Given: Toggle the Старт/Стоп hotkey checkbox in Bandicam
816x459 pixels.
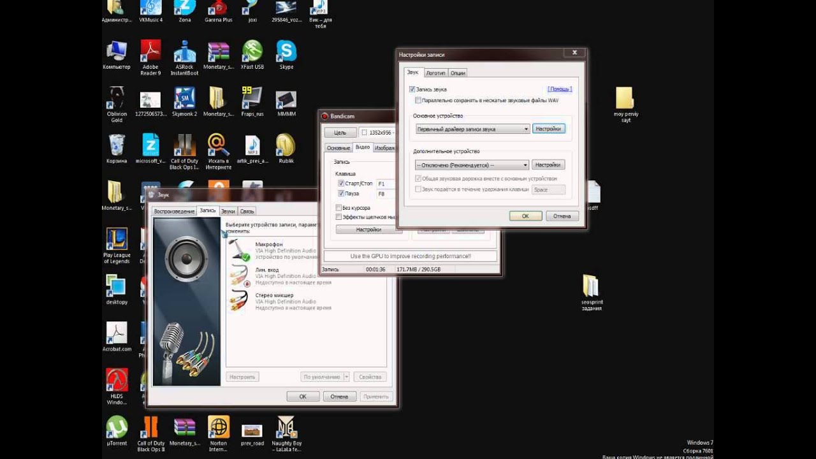Looking at the screenshot, I should coord(341,184).
